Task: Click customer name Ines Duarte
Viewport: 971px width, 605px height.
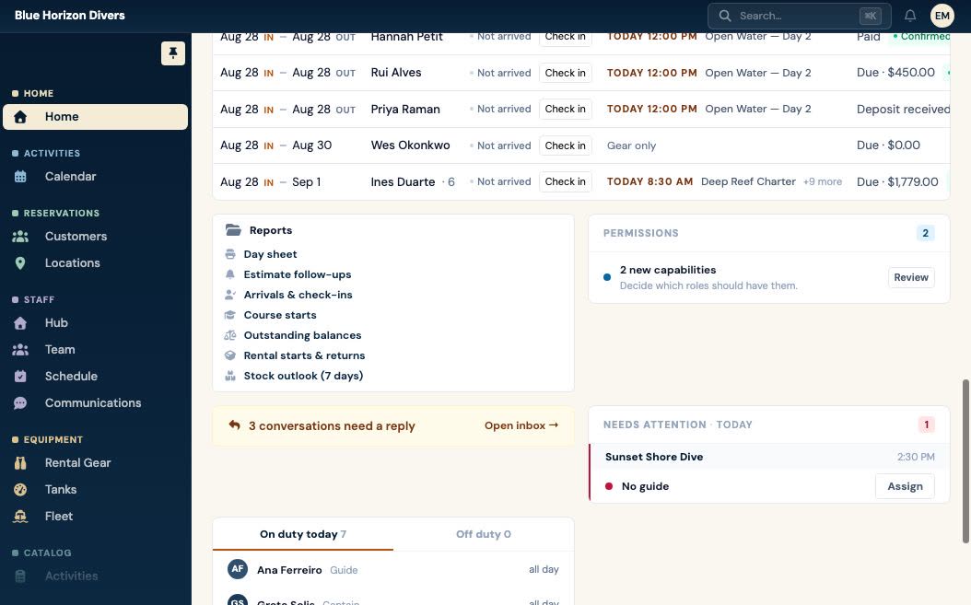Action: (403, 182)
